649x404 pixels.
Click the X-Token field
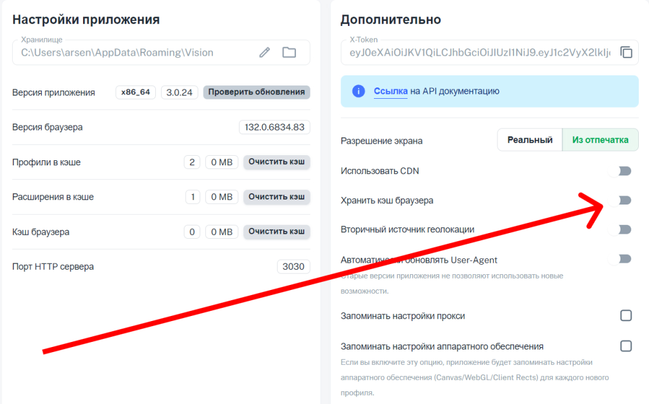tap(490, 53)
